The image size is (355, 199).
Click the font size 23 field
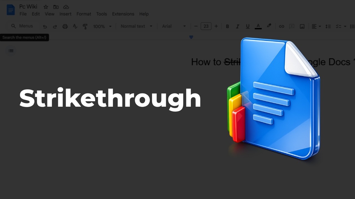(x=206, y=26)
